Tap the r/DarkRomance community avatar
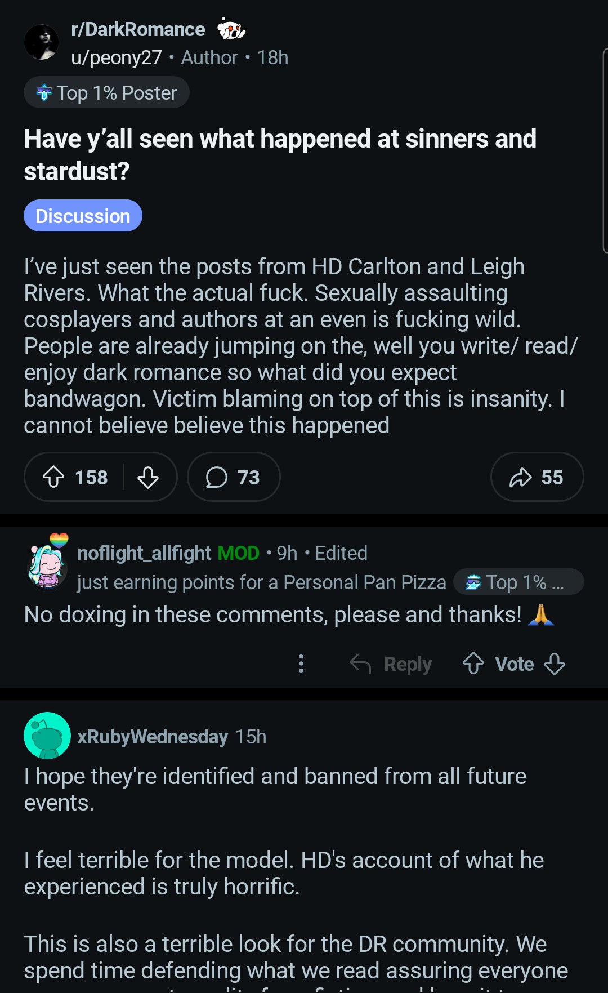 coord(42,42)
